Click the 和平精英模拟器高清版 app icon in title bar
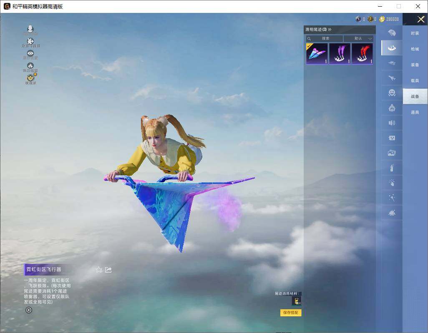The width and height of the screenshot is (428, 333). click(x=7, y=6)
